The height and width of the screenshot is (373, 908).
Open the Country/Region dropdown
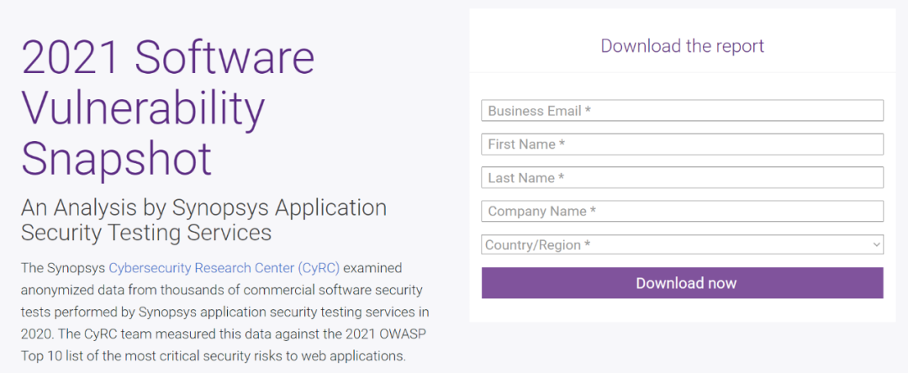click(x=682, y=244)
